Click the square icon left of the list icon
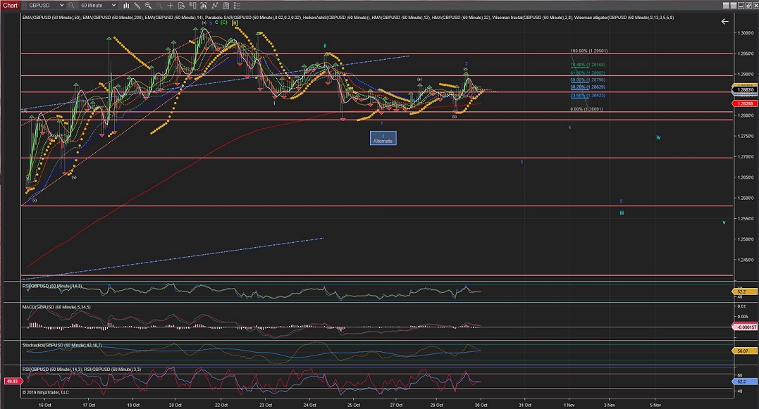The image size is (759, 409). 226,6
